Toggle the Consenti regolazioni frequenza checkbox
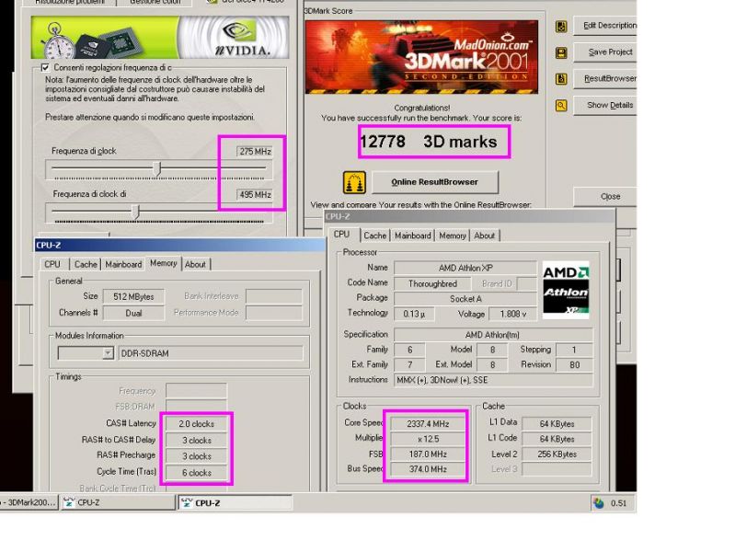735x552 pixels. pyautogui.click(x=45, y=68)
